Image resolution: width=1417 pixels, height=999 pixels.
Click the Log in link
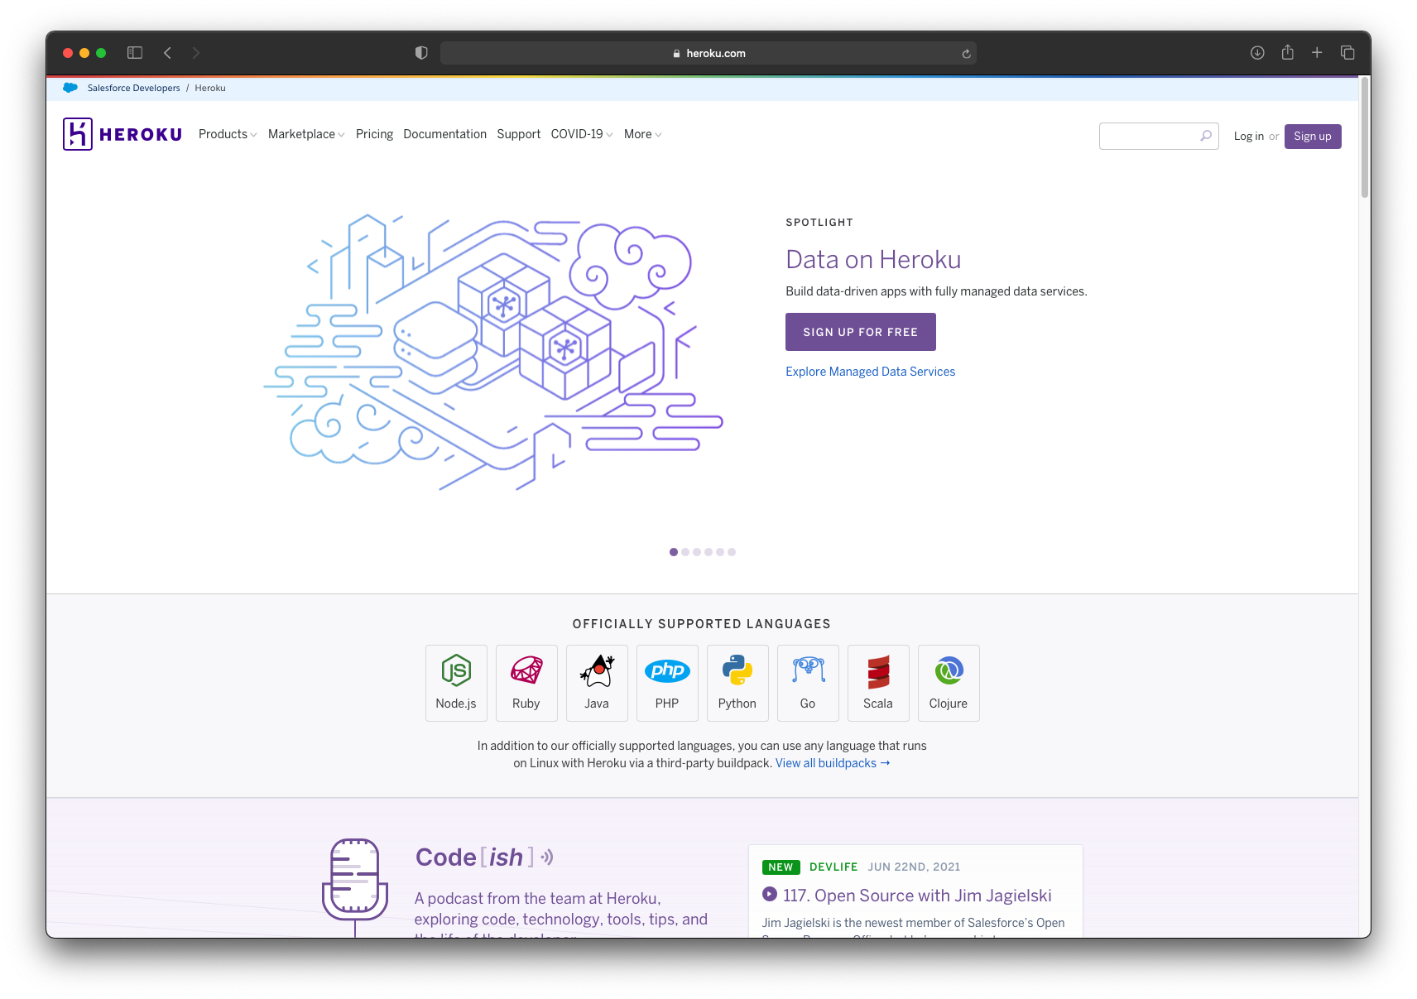(1248, 137)
